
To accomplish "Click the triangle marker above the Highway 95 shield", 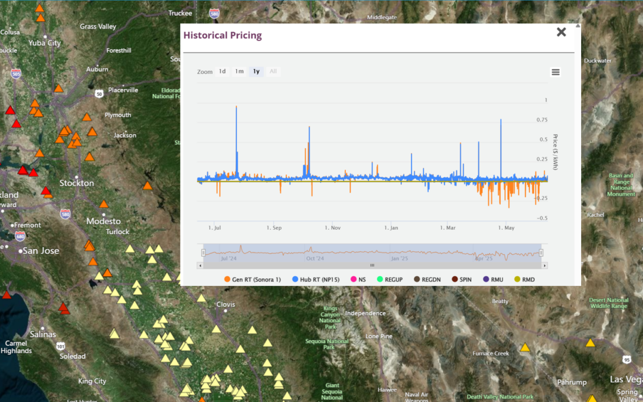I will (590, 342).
